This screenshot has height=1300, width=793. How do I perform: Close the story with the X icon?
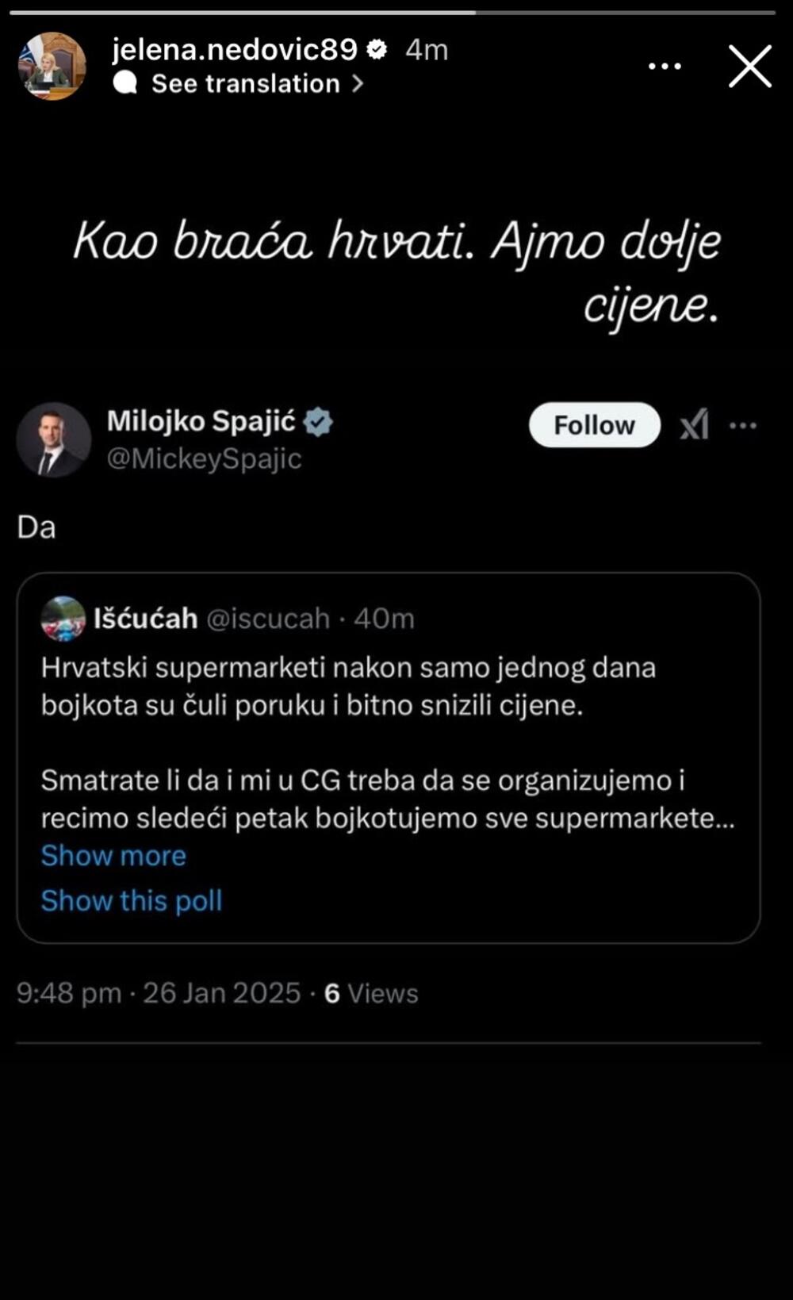coord(749,66)
